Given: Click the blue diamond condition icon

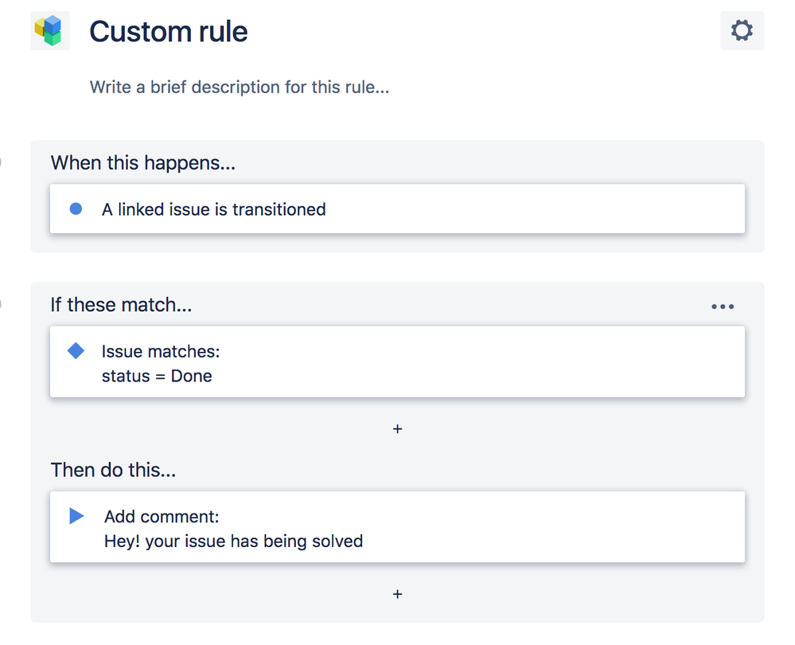Looking at the screenshot, I should coord(76,351).
